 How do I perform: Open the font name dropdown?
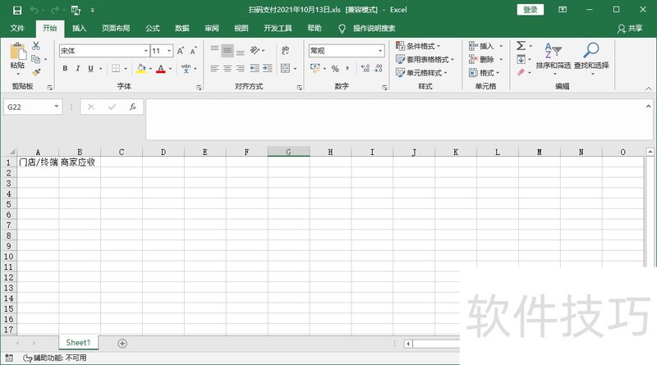point(102,51)
